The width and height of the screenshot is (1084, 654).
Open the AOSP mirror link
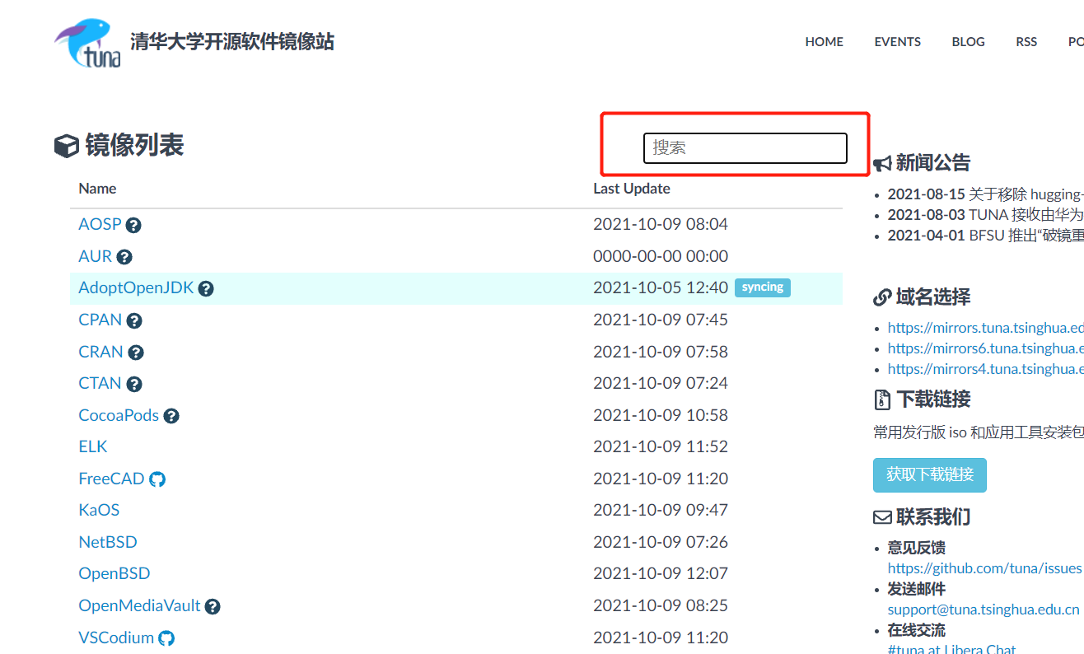point(100,224)
